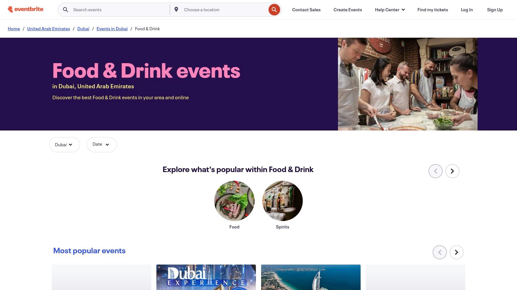Click the next arrow in Most popular events

(x=456, y=252)
